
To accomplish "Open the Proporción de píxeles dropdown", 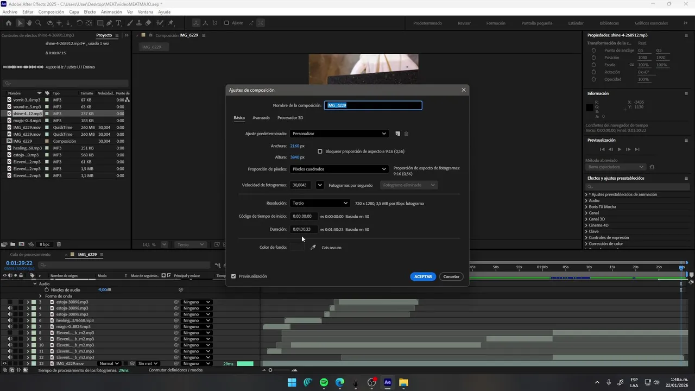I will [339, 169].
